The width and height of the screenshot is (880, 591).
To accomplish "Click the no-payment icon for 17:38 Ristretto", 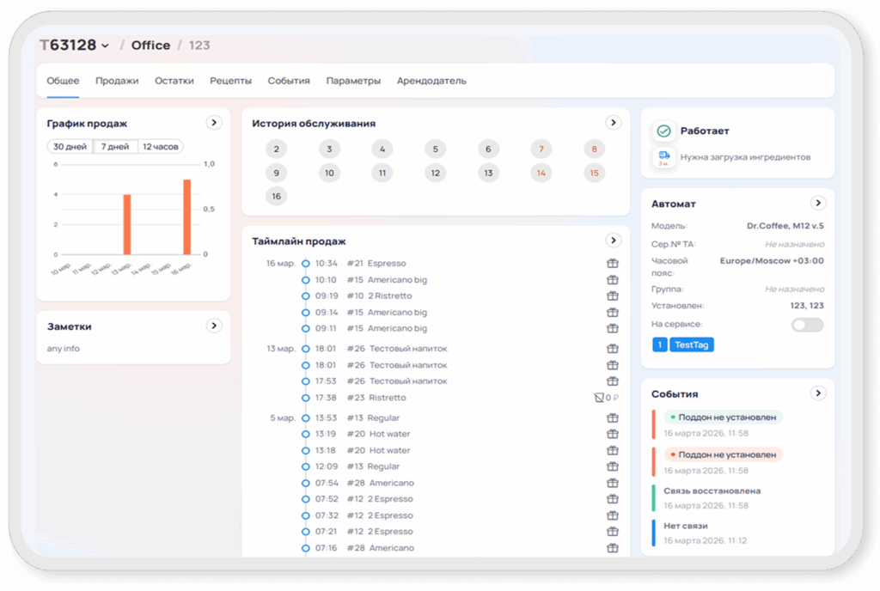I will point(599,398).
